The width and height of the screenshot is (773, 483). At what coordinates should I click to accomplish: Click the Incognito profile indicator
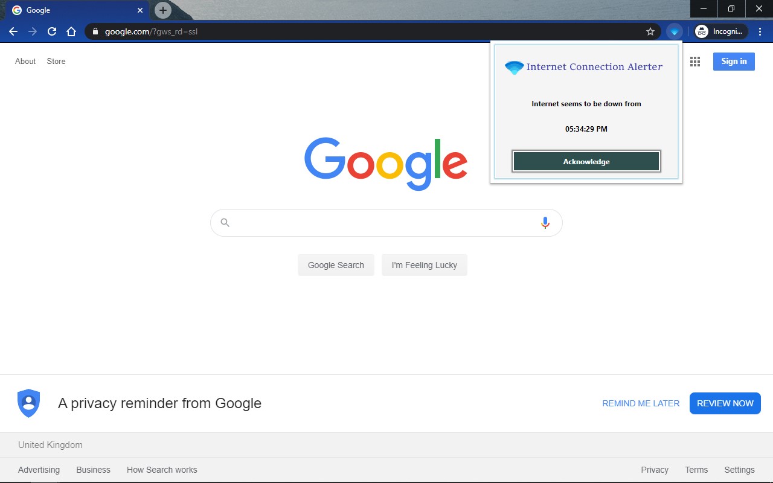720,31
